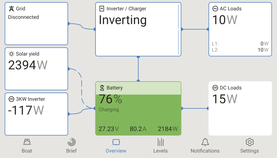Open the Brief page
This screenshot has width=277, height=158.
[x=71, y=146]
